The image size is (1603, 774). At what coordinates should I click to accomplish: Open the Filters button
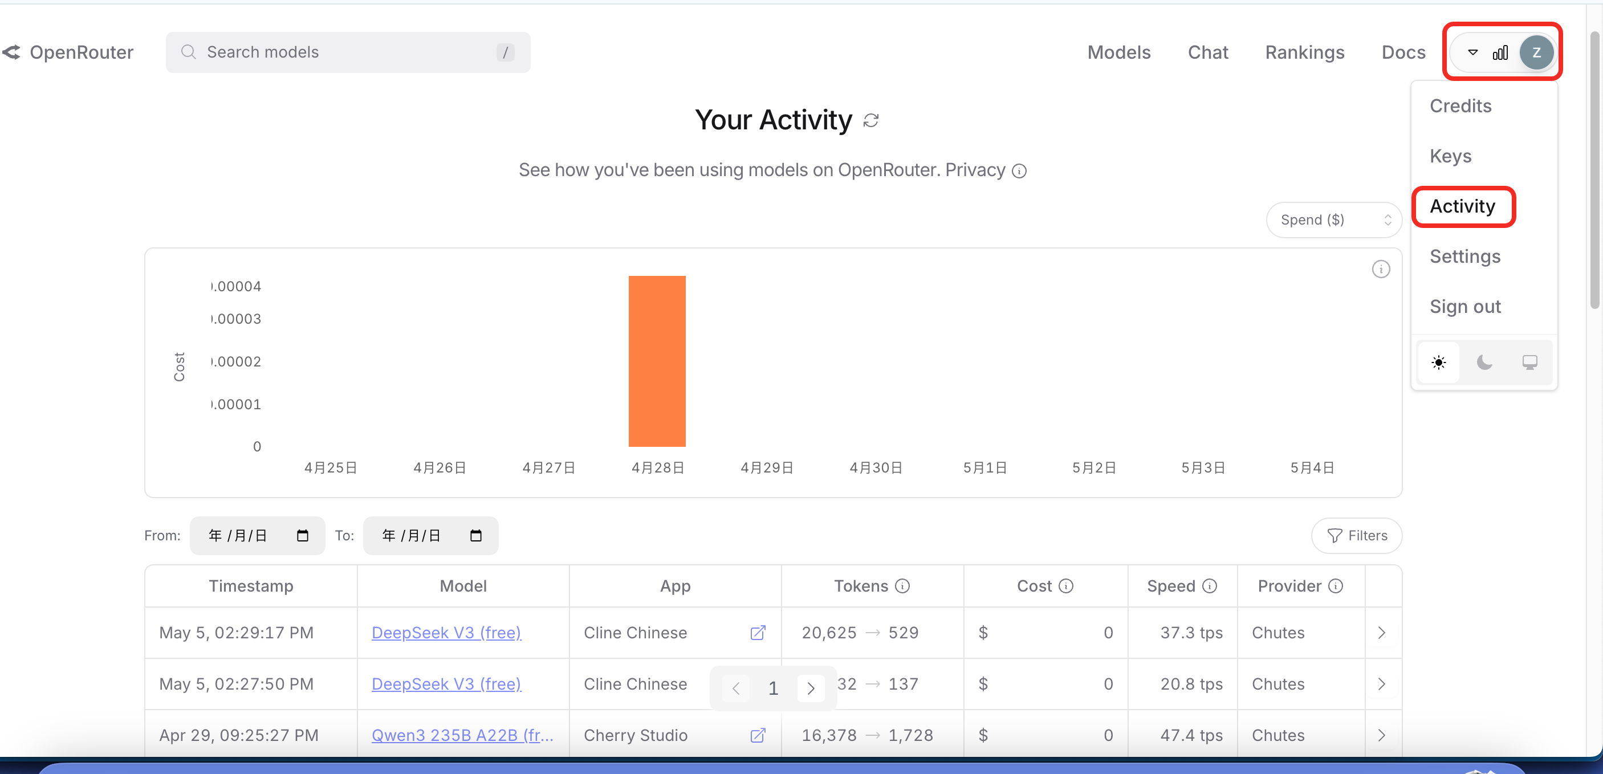pos(1357,536)
